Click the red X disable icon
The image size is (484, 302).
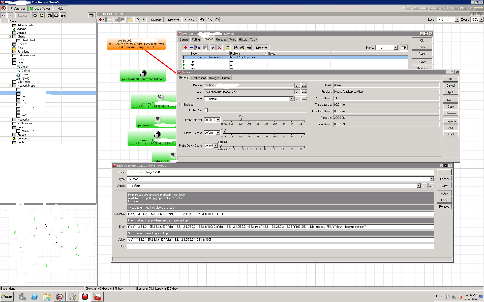(x=219, y=48)
